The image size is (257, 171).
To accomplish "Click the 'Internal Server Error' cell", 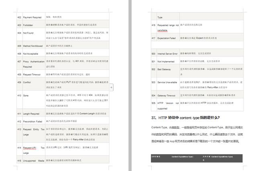I will point(168,53).
